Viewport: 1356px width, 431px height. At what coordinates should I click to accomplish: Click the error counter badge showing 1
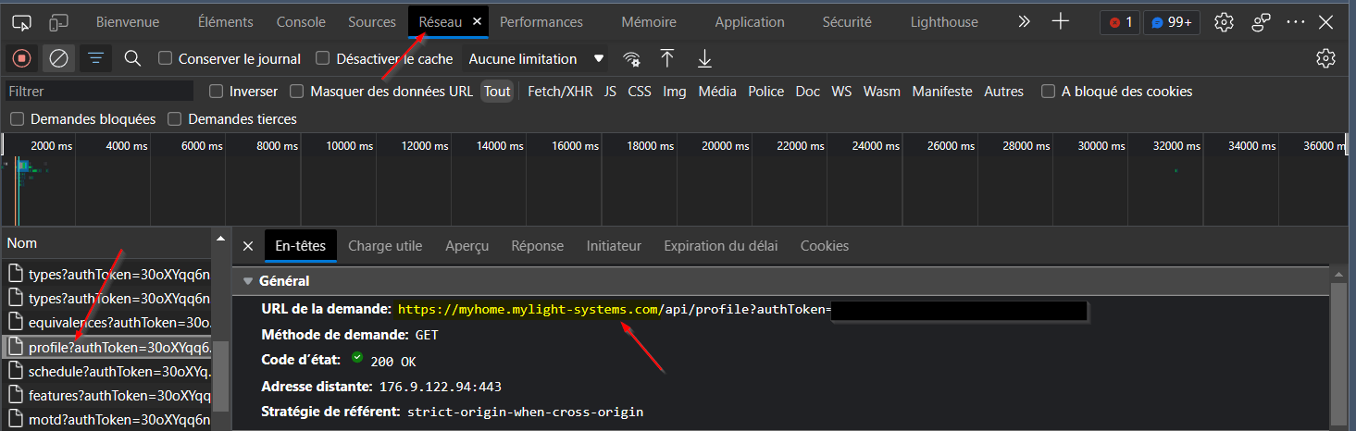coord(1120,21)
